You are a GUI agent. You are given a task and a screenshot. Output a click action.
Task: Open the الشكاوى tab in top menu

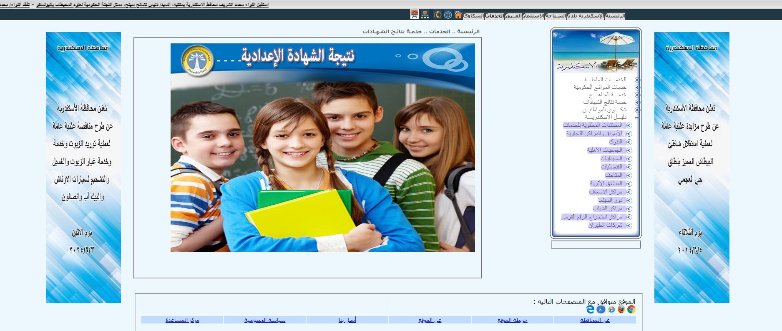tap(473, 16)
